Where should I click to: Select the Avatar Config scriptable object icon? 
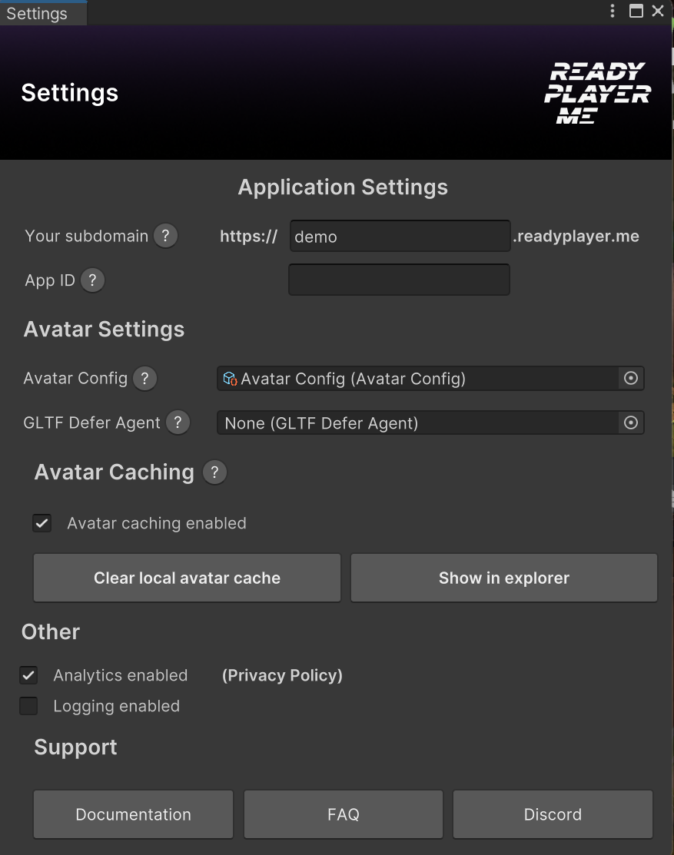[x=229, y=378]
